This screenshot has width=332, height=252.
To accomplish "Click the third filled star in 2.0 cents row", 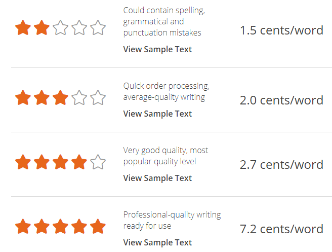I will click(60, 97).
